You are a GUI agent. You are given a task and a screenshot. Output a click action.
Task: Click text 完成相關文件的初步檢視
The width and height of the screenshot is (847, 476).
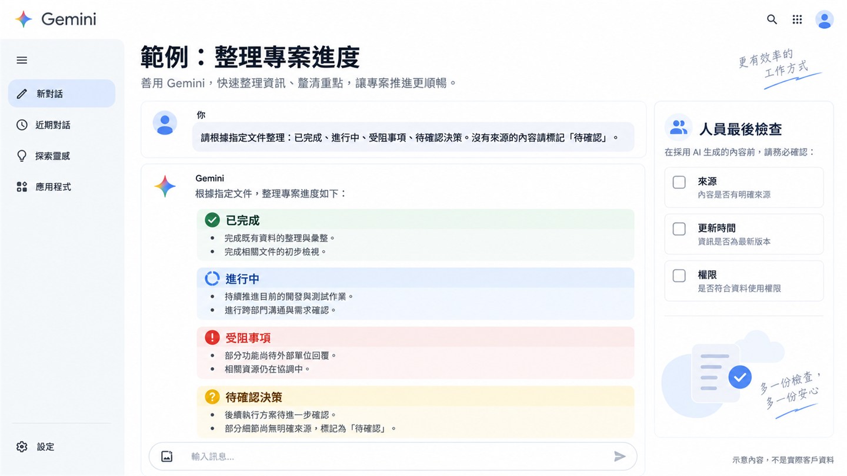[275, 252]
